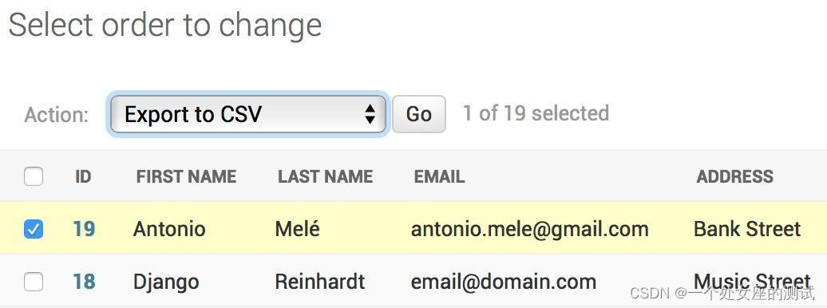Uncheck the checkbox for order 19

[x=34, y=229]
